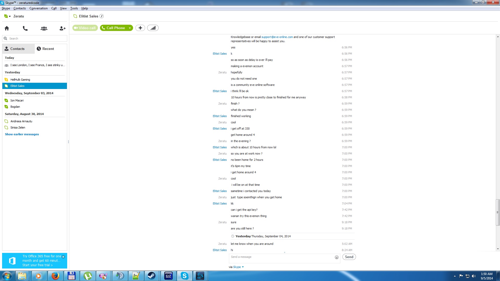Open the Call menu
The image size is (500, 281).
tap(54, 8)
